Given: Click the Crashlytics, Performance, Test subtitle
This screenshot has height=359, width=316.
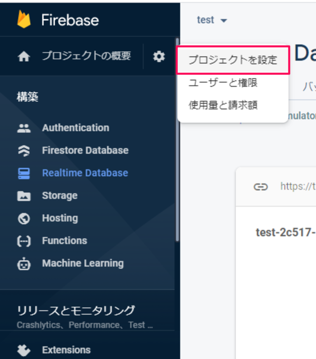Looking at the screenshot, I should coord(85,325).
